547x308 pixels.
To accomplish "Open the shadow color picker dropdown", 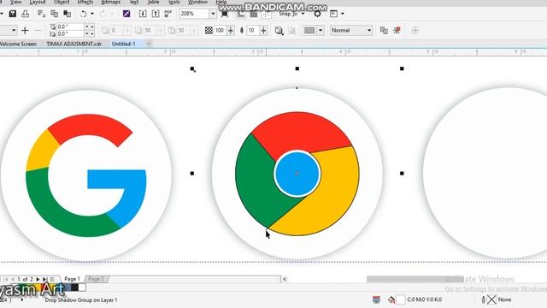I will (x=321, y=31).
